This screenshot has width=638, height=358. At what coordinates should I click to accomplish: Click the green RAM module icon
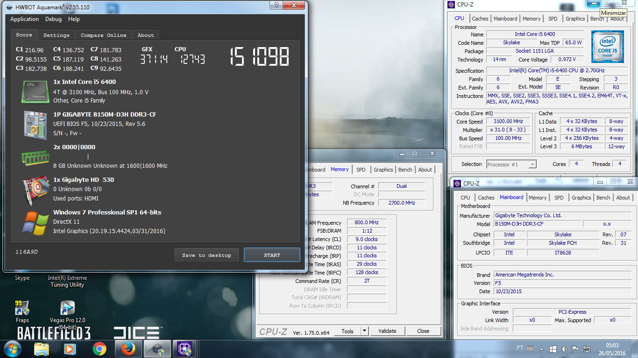point(35,158)
